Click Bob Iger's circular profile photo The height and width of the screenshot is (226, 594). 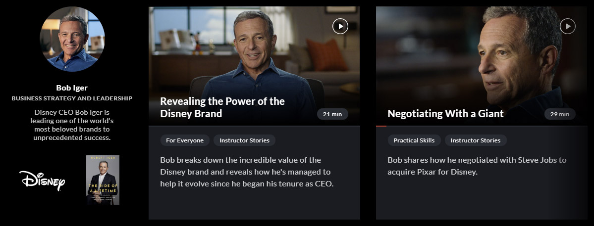coord(72,40)
